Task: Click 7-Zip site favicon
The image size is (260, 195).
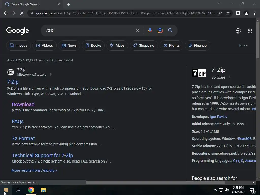Action: tap(11, 72)
